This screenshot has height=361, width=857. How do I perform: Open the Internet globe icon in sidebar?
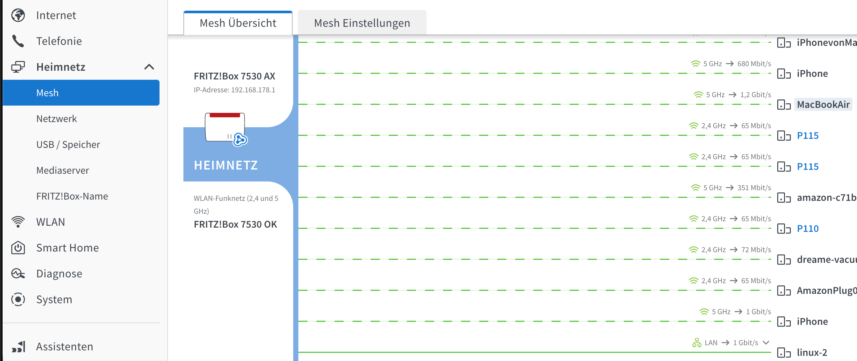(x=18, y=15)
